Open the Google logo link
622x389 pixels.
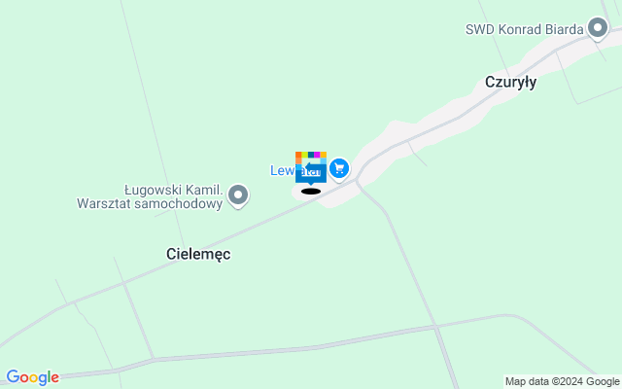tap(32, 377)
